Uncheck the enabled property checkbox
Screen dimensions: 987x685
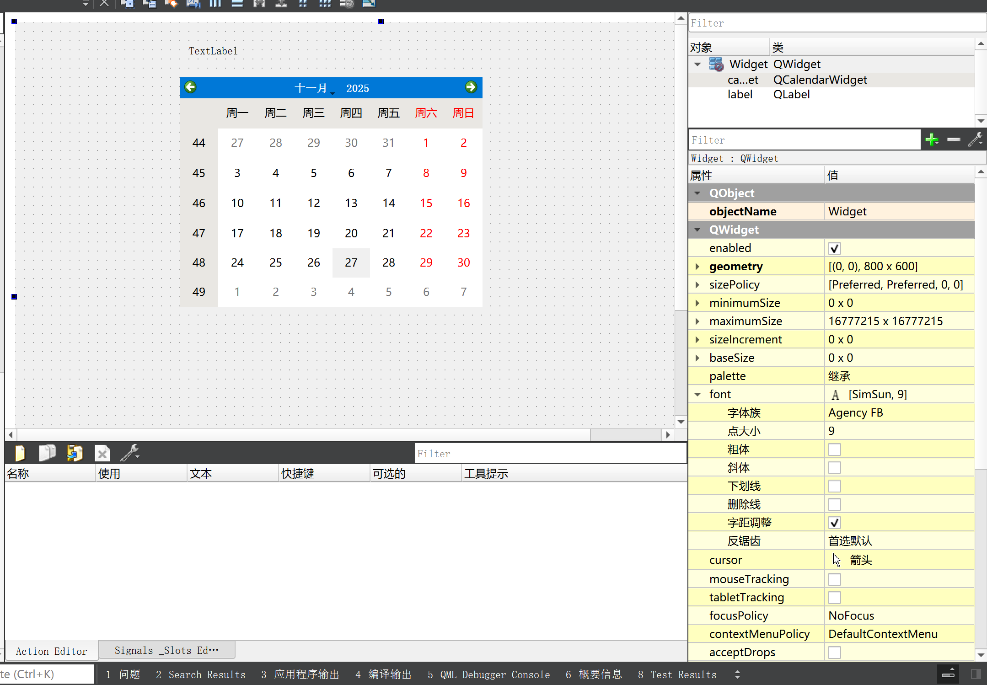(x=834, y=248)
